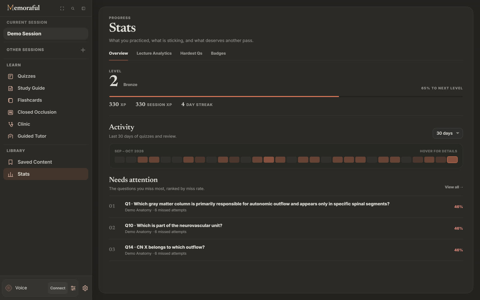Click the level XP progress bar
This screenshot has height=300, width=480.
tap(286, 97)
